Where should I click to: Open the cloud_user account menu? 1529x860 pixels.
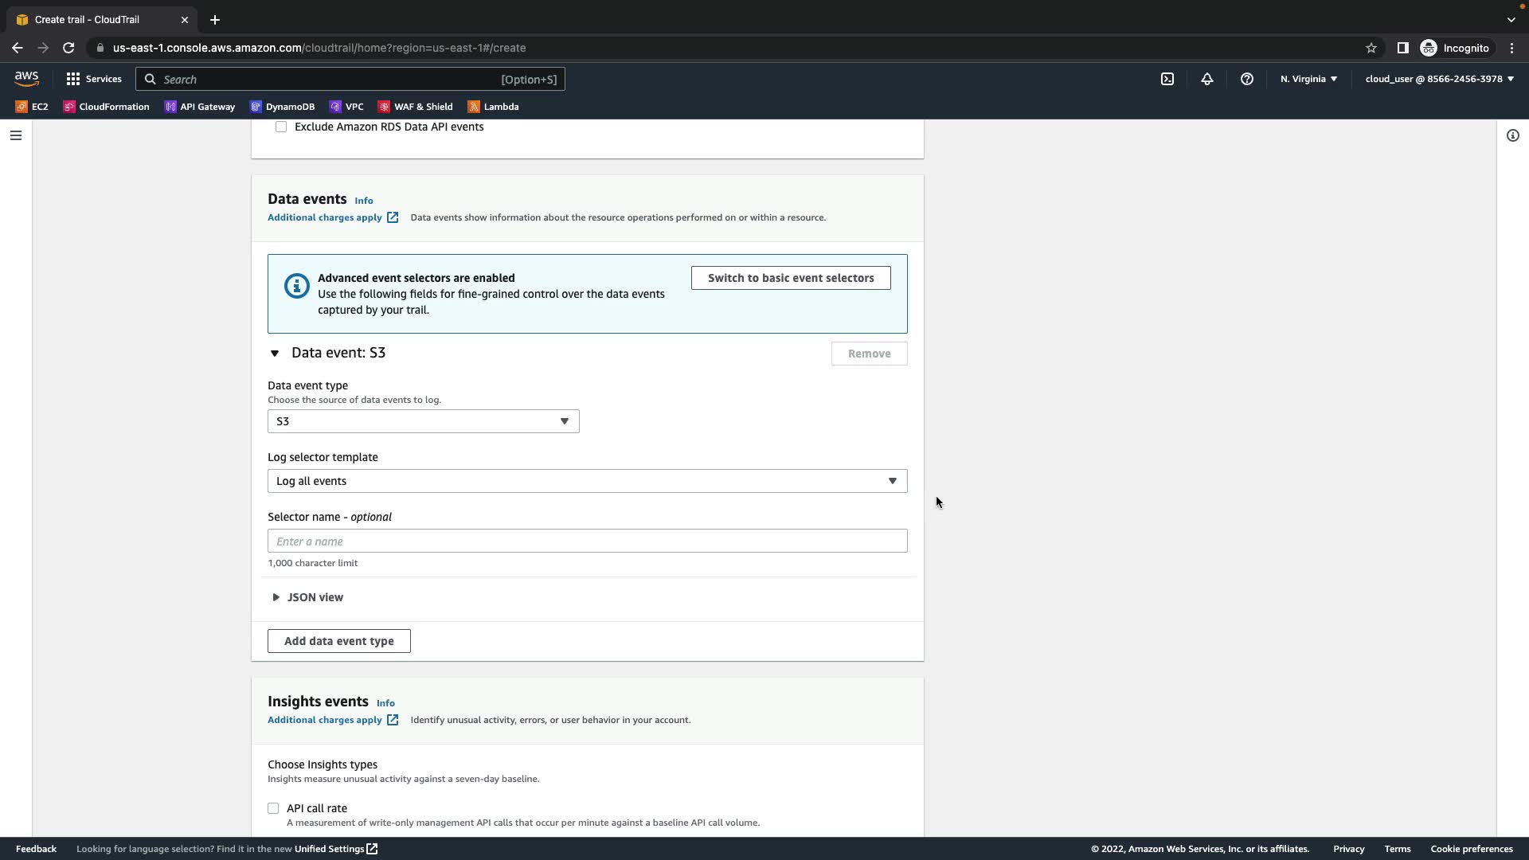click(x=1439, y=79)
